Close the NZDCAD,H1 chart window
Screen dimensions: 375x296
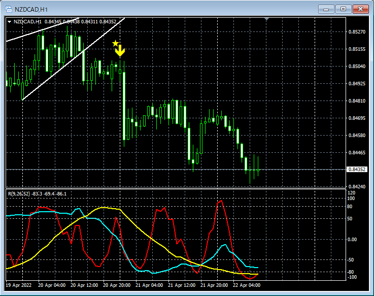click(x=361, y=9)
